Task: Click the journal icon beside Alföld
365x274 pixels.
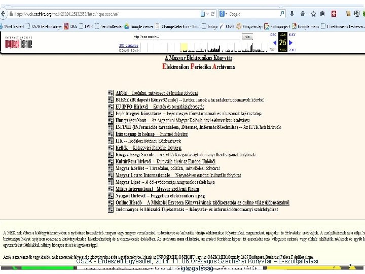Action: 111,93
